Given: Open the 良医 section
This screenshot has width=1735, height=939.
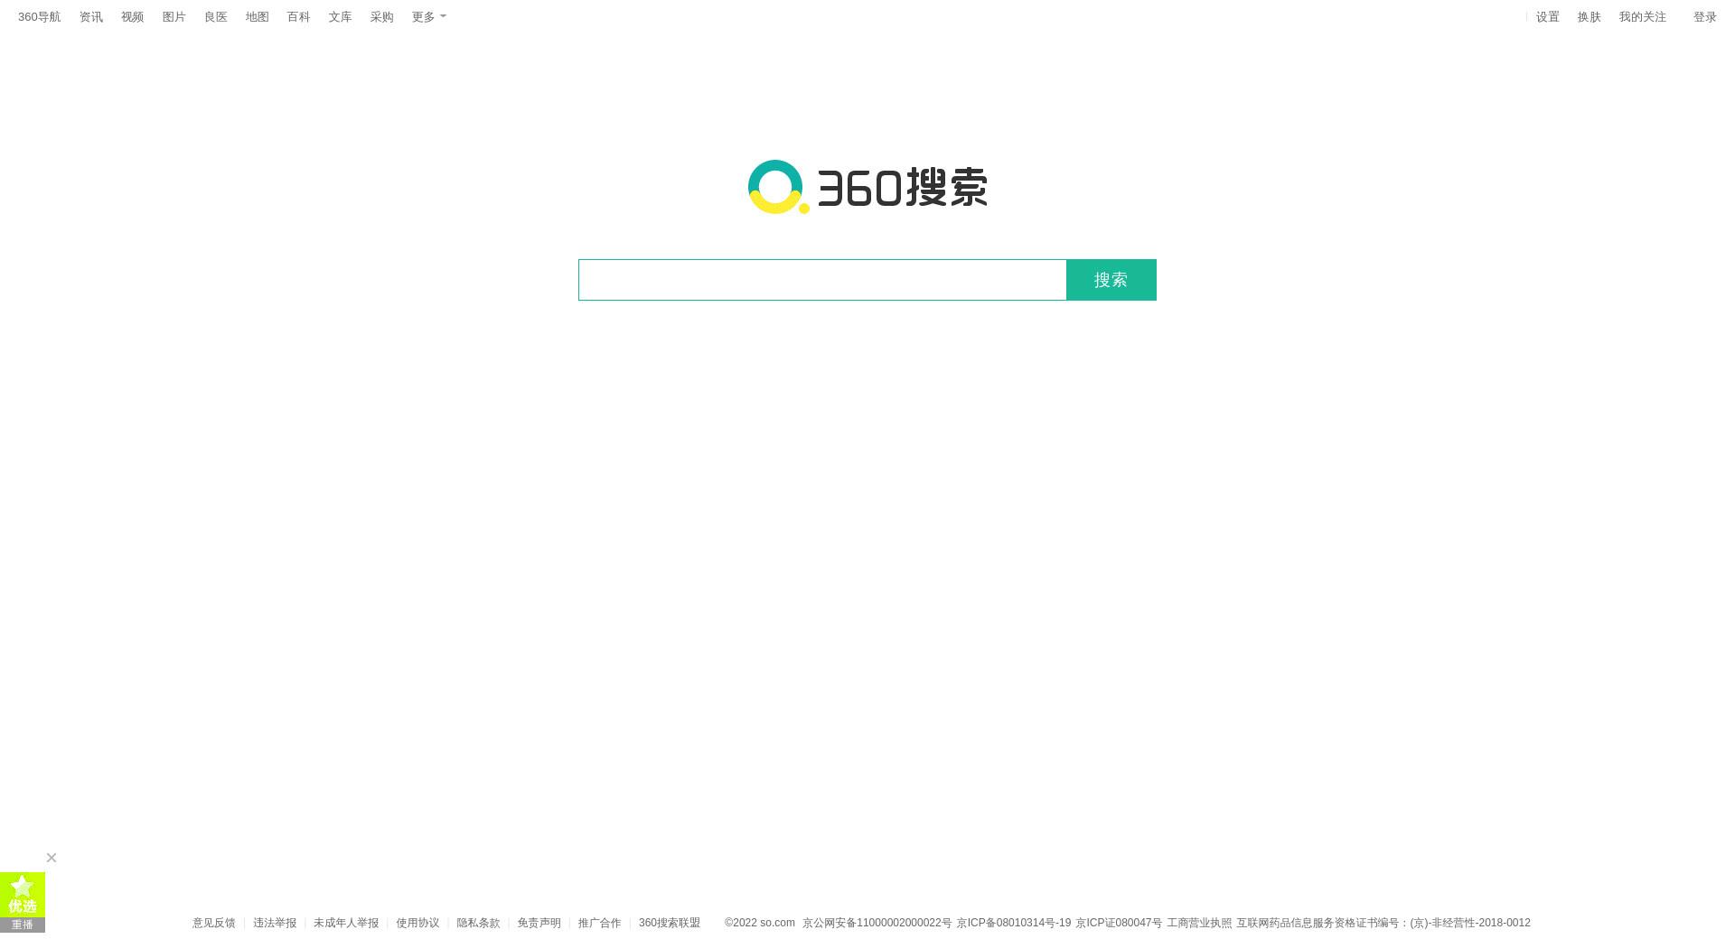Looking at the screenshot, I should pyautogui.click(x=216, y=17).
